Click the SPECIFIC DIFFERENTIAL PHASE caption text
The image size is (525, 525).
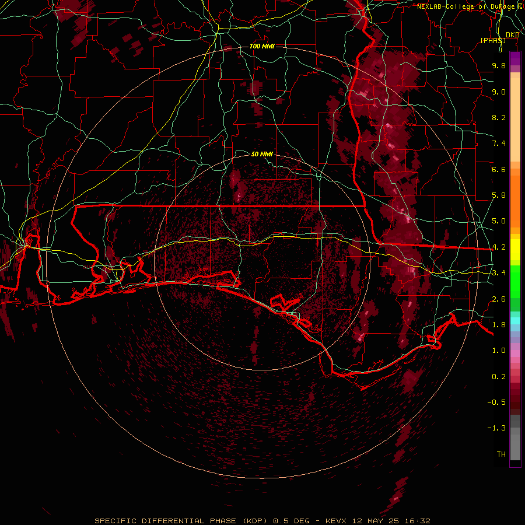[x=166, y=521]
